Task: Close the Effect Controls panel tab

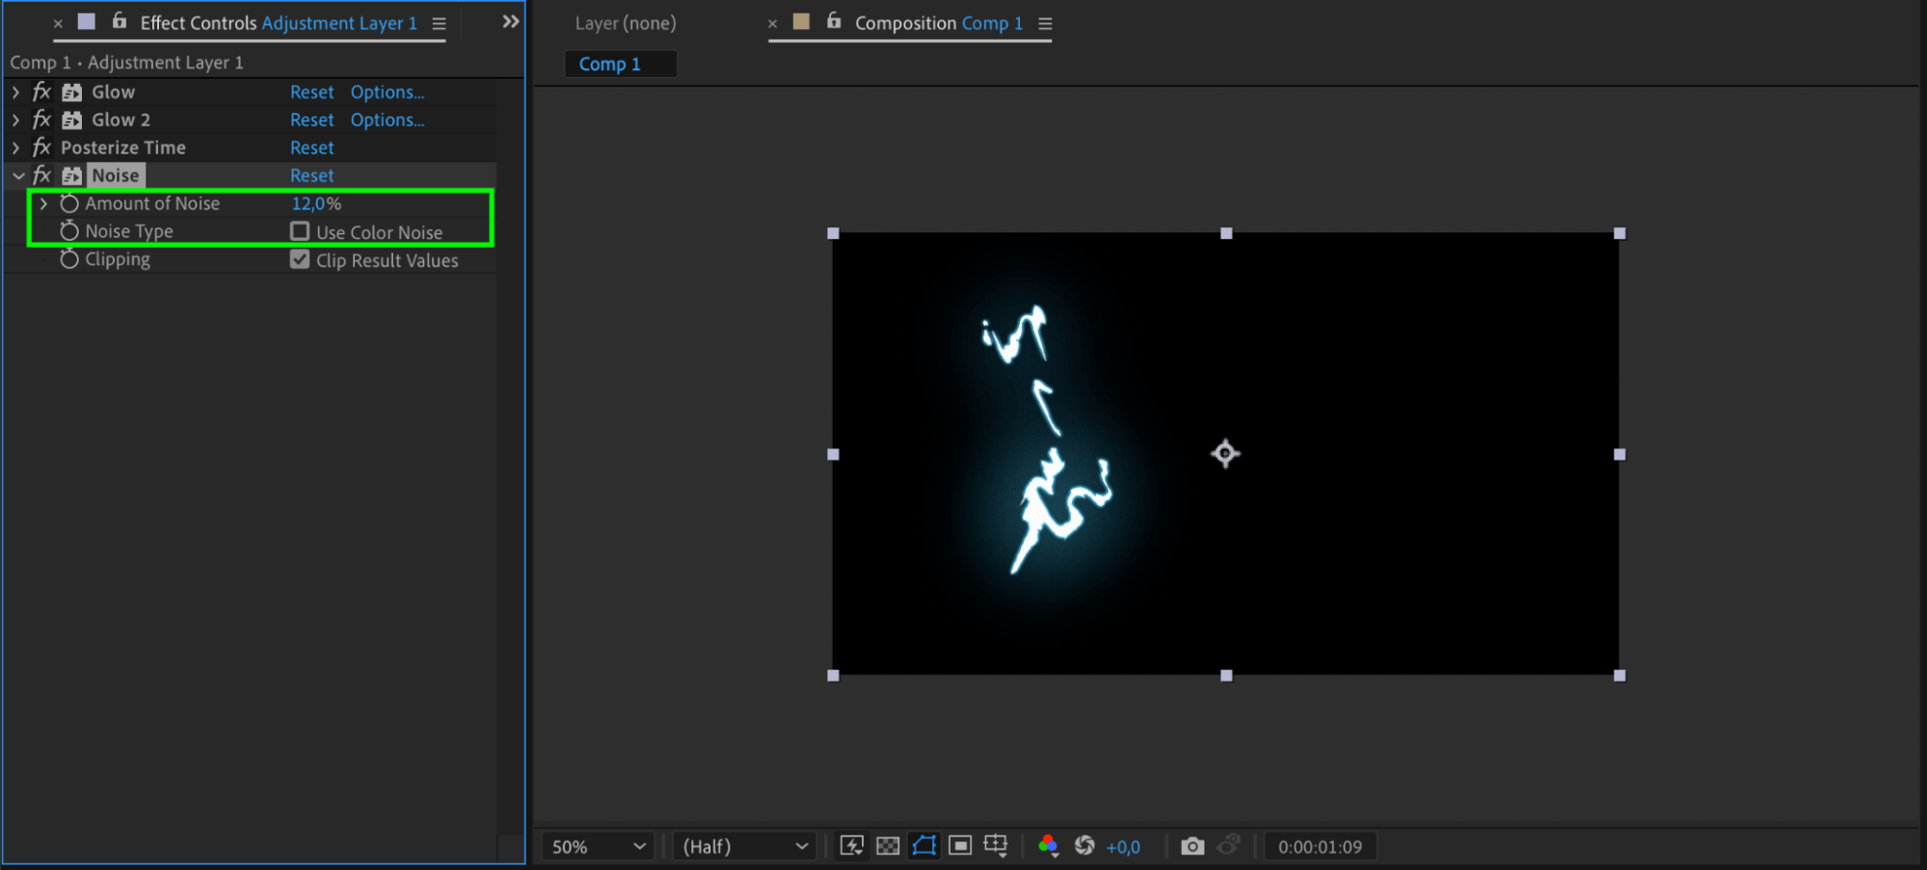Action: pyautogui.click(x=58, y=23)
